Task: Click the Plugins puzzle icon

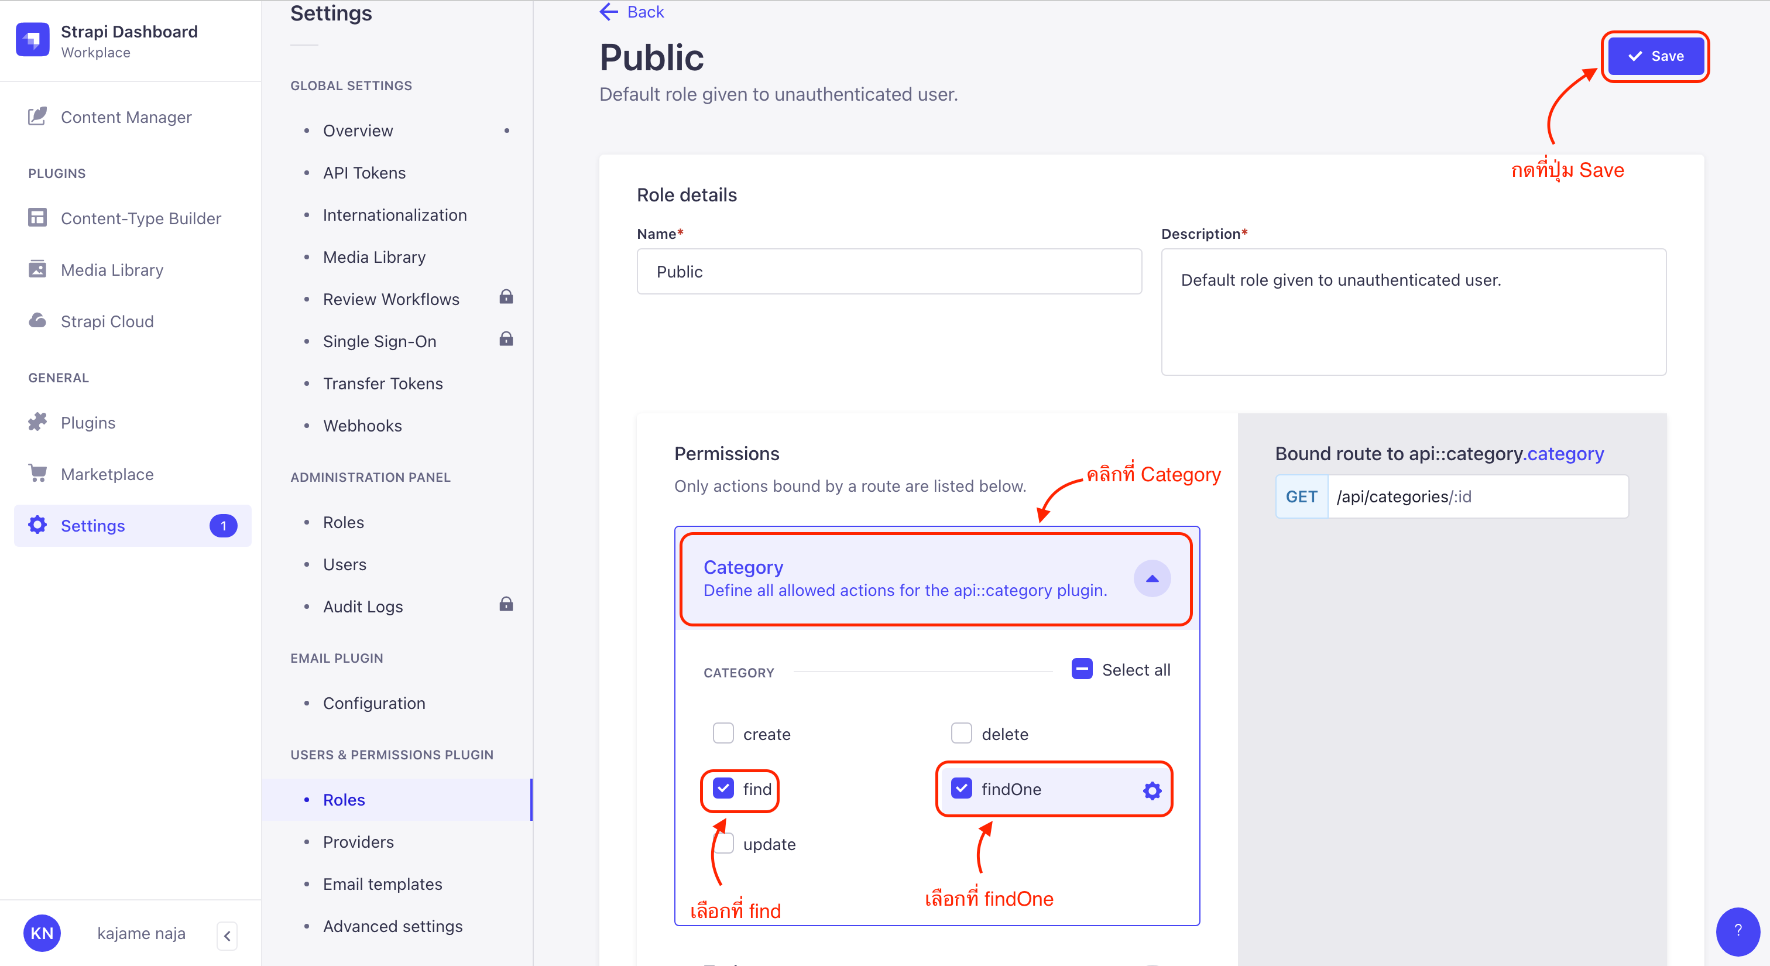Action: pyautogui.click(x=37, y=422)
